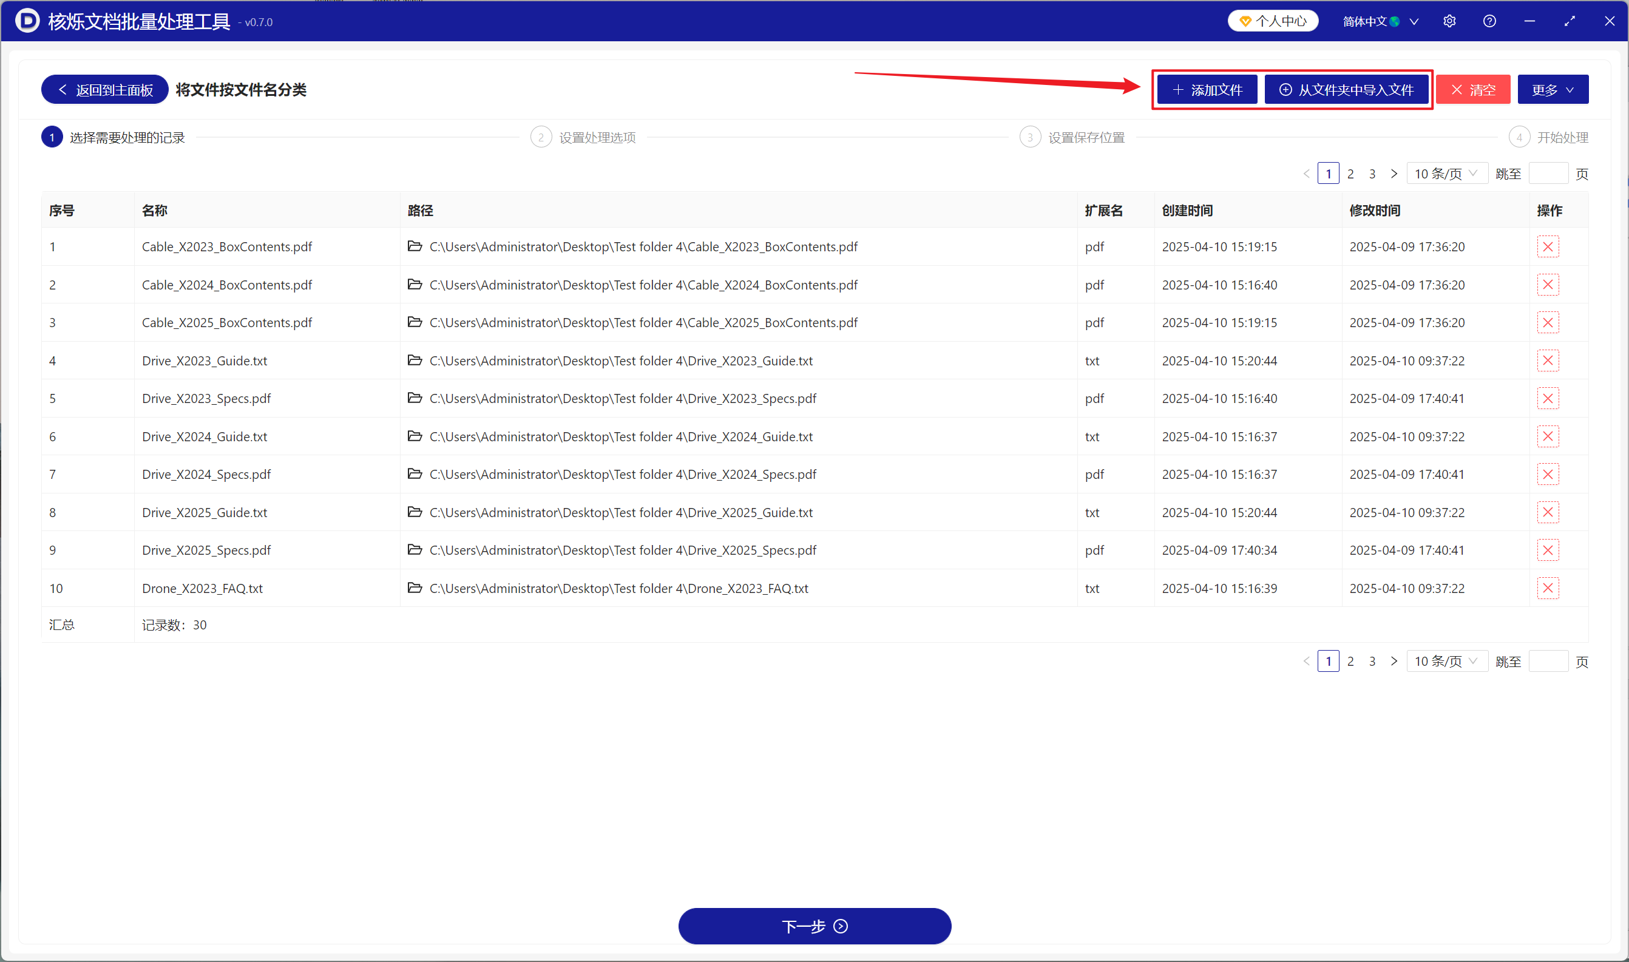Open folder icon for Drive_X2025_Specs.pdf path
Screen dimensions: 1629x962
415,550
